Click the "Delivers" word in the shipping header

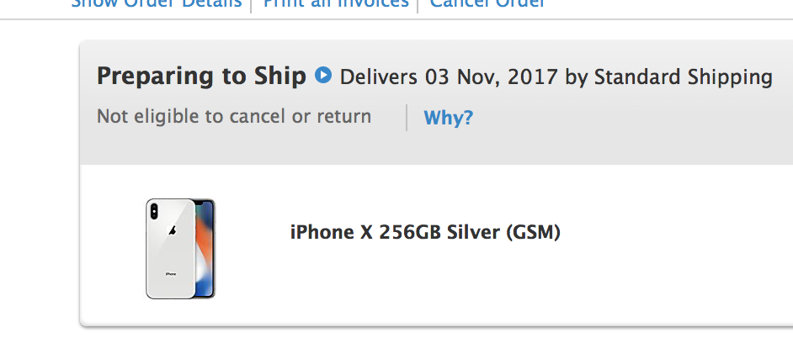[x=378, y=77]
